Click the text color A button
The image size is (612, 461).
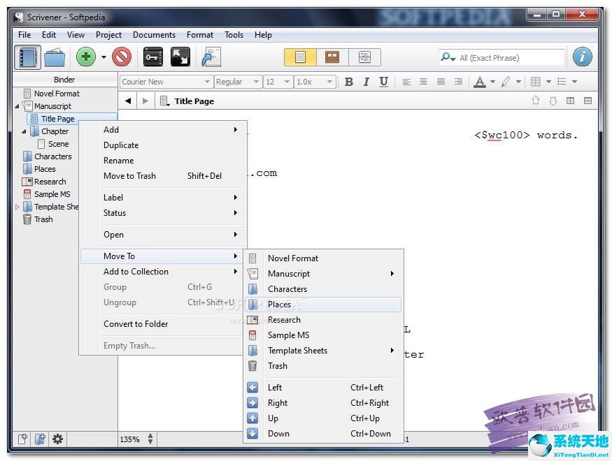pyautogui.click(x=480, y=82)
